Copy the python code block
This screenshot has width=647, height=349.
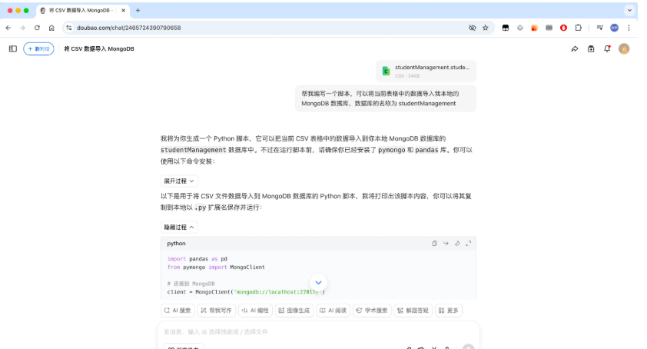pos(434,243)
